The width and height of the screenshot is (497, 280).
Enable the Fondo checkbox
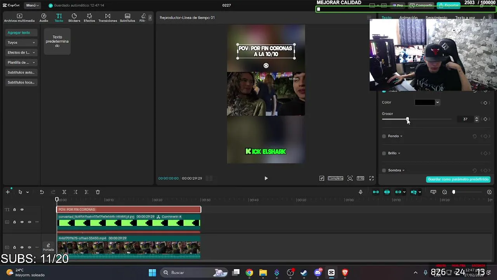(384, 136)
